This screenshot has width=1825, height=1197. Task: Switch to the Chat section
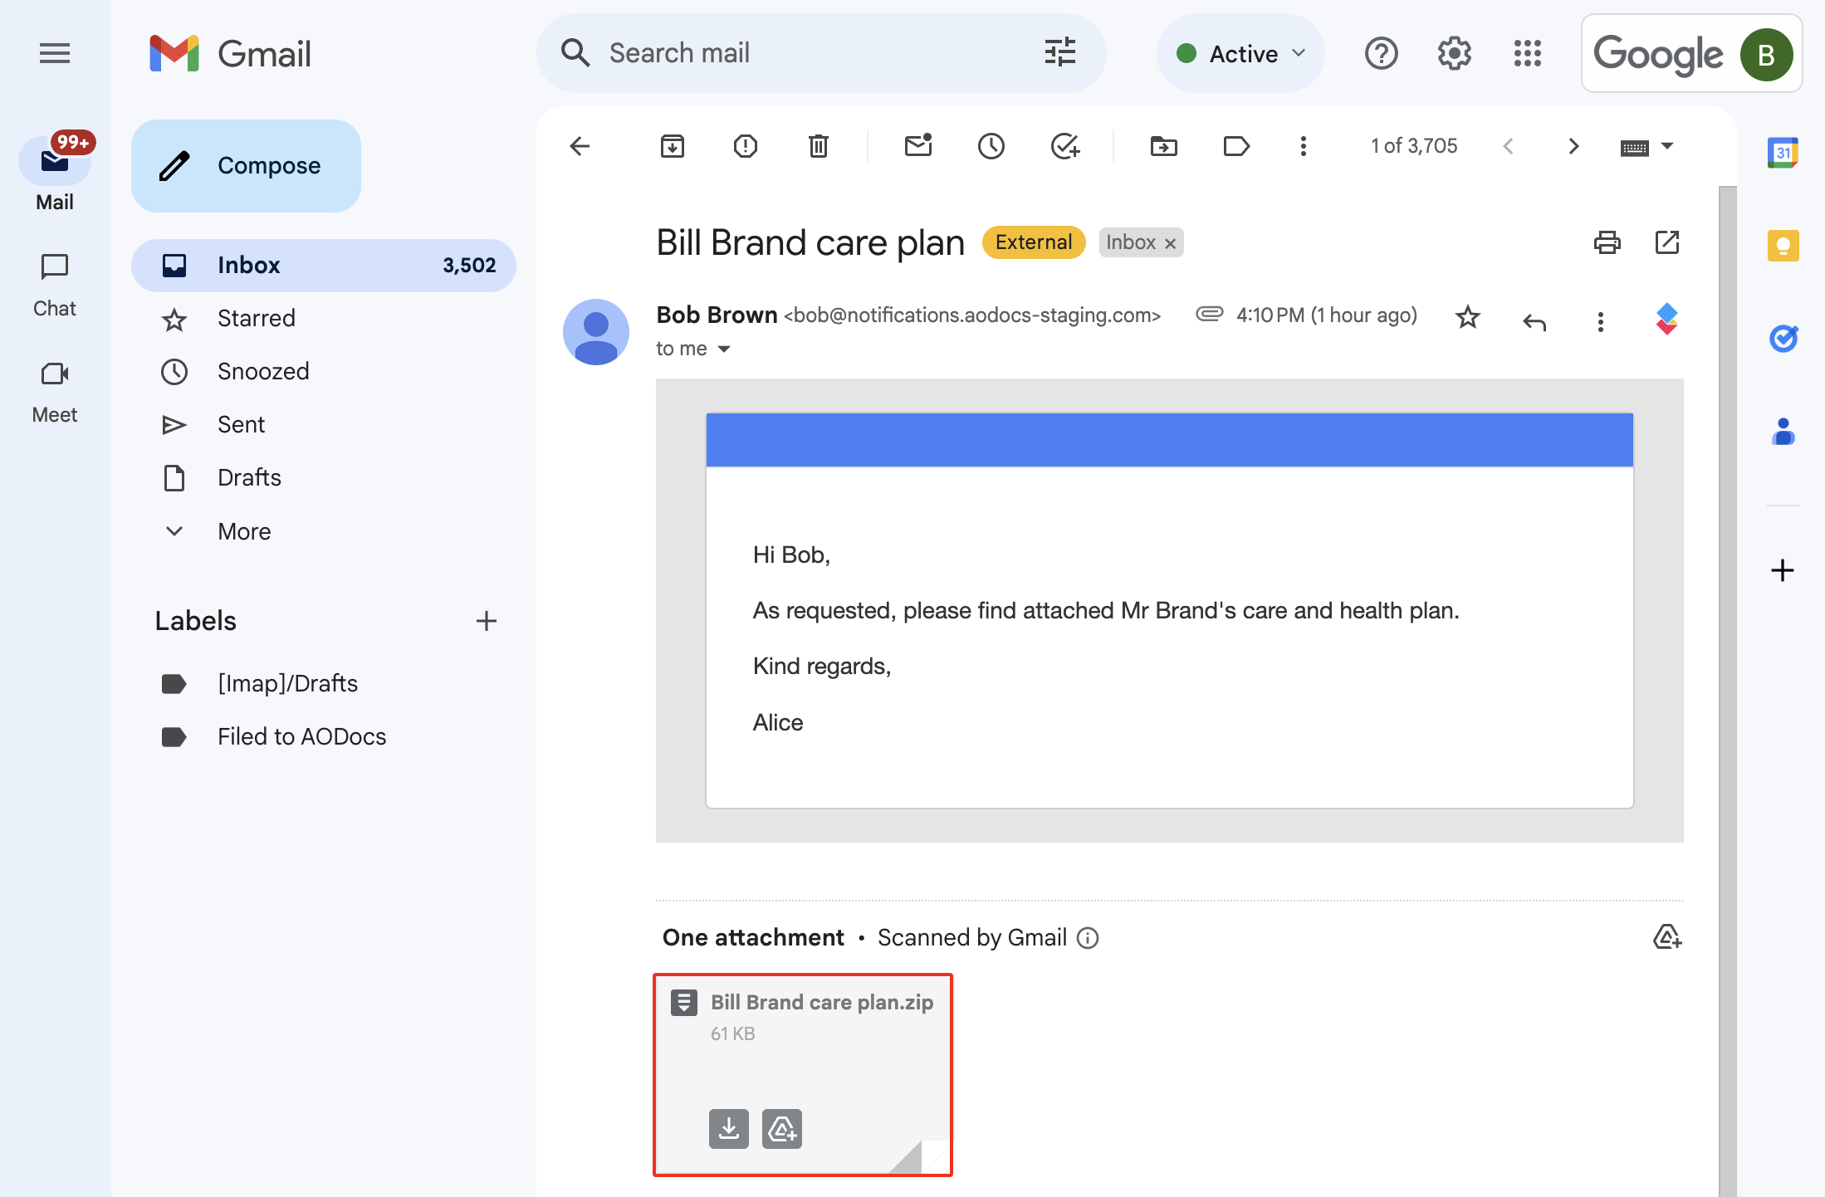[x=55, y=286]
